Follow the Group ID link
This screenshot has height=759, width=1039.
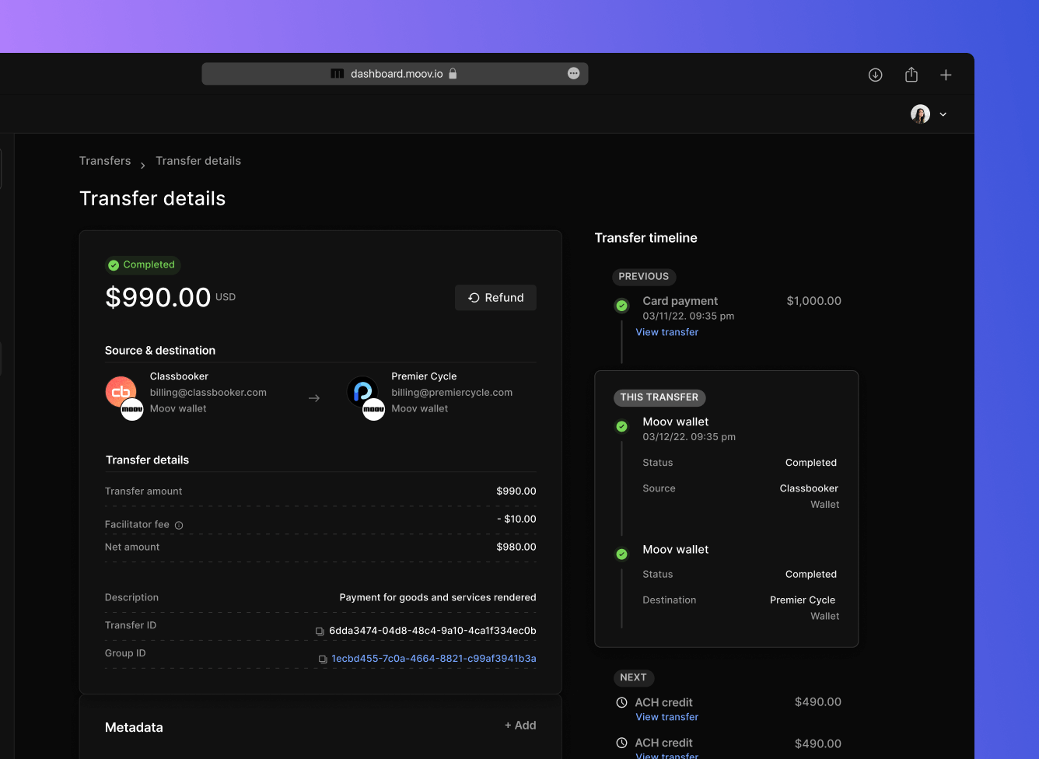434,658
